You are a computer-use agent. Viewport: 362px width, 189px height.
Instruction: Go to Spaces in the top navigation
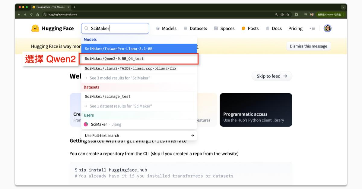coord(224,28)
